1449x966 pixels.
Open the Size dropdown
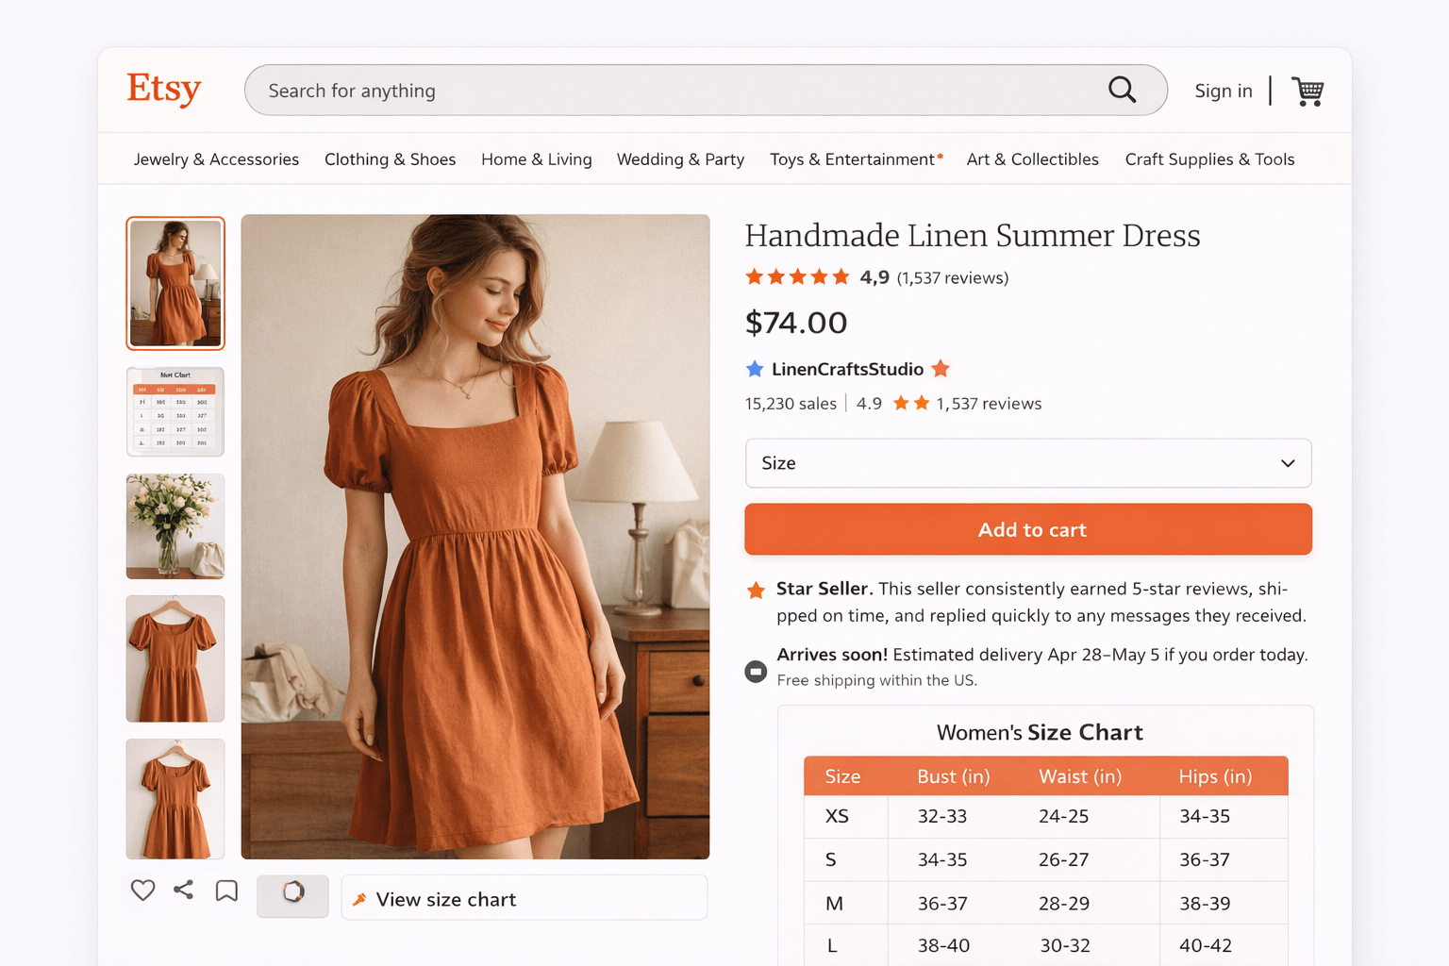(x=1028, y=463)
